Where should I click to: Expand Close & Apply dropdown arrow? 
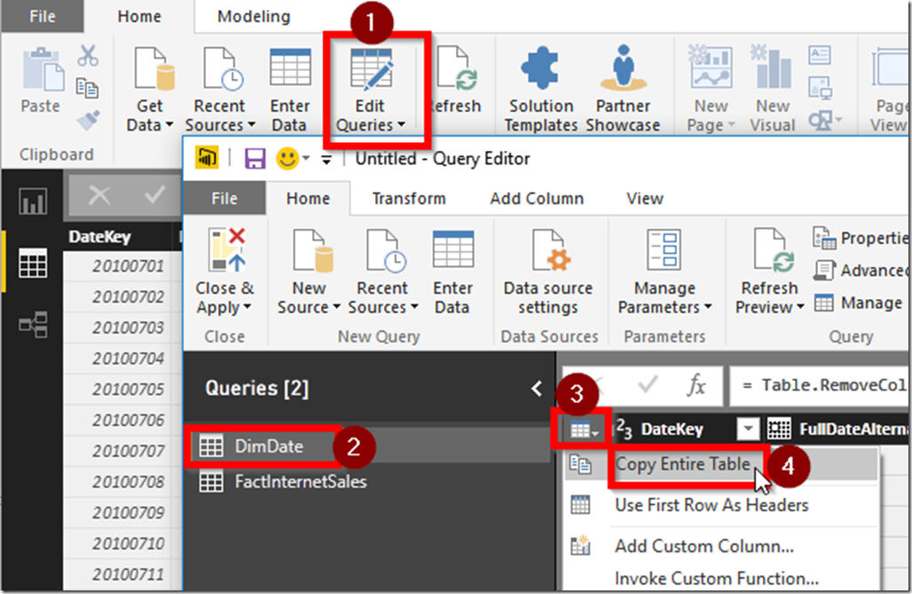248,307
